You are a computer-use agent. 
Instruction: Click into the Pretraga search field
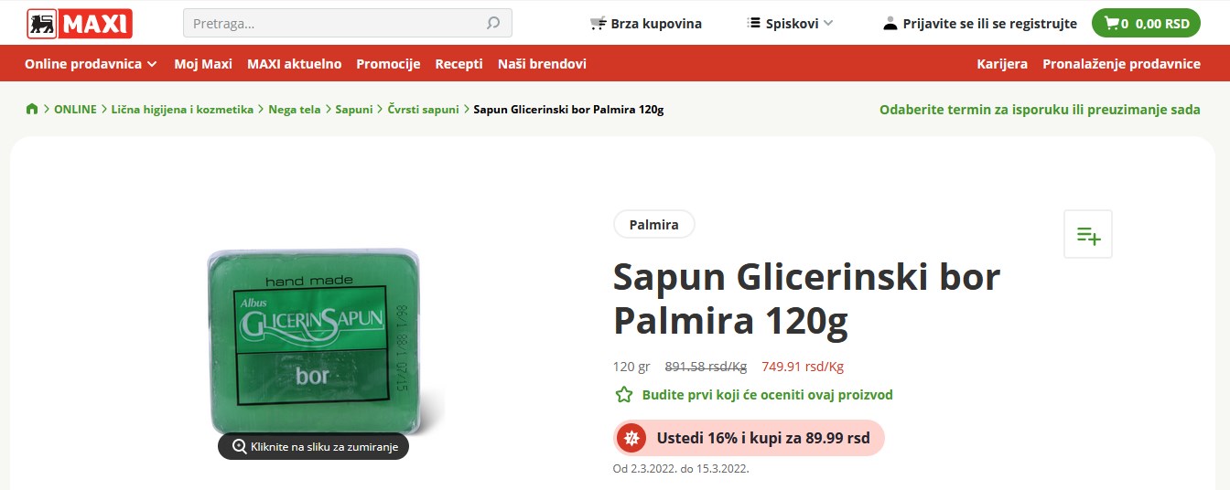pos(348,23)
